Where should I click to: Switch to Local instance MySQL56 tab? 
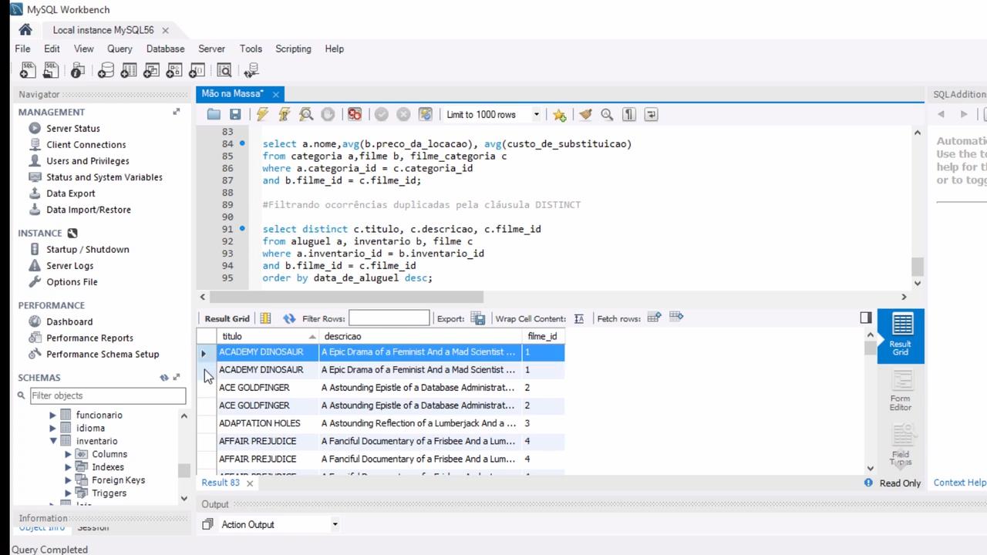[103, 30]
